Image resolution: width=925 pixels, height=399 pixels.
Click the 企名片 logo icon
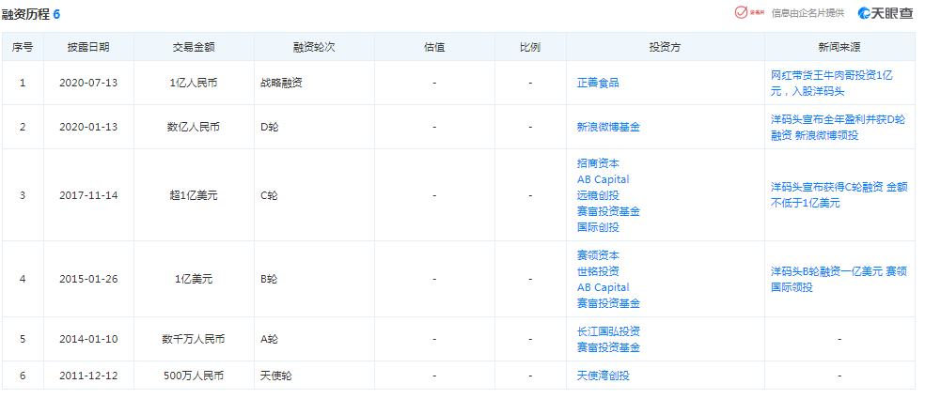tap(748, 13)
